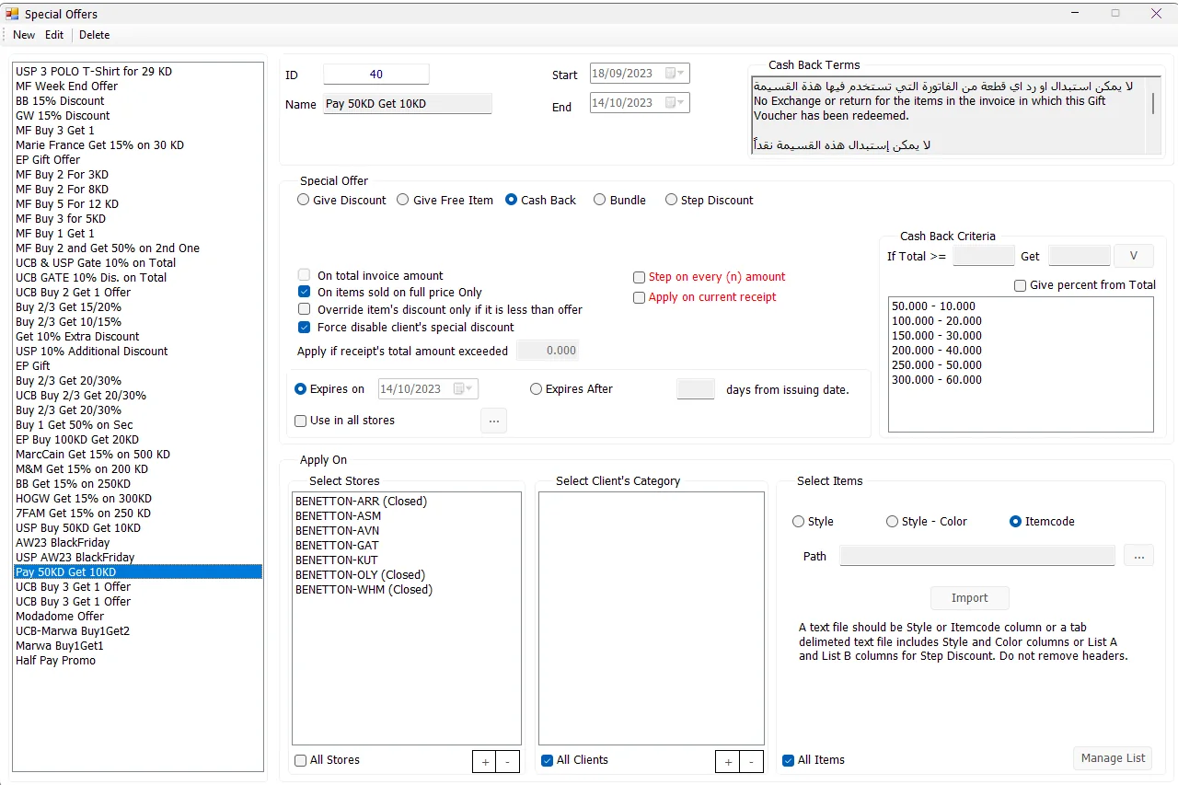Check Use in all stores
Image resolution: width=1178 pixels, height=785 pixels.
click(344, 421)
